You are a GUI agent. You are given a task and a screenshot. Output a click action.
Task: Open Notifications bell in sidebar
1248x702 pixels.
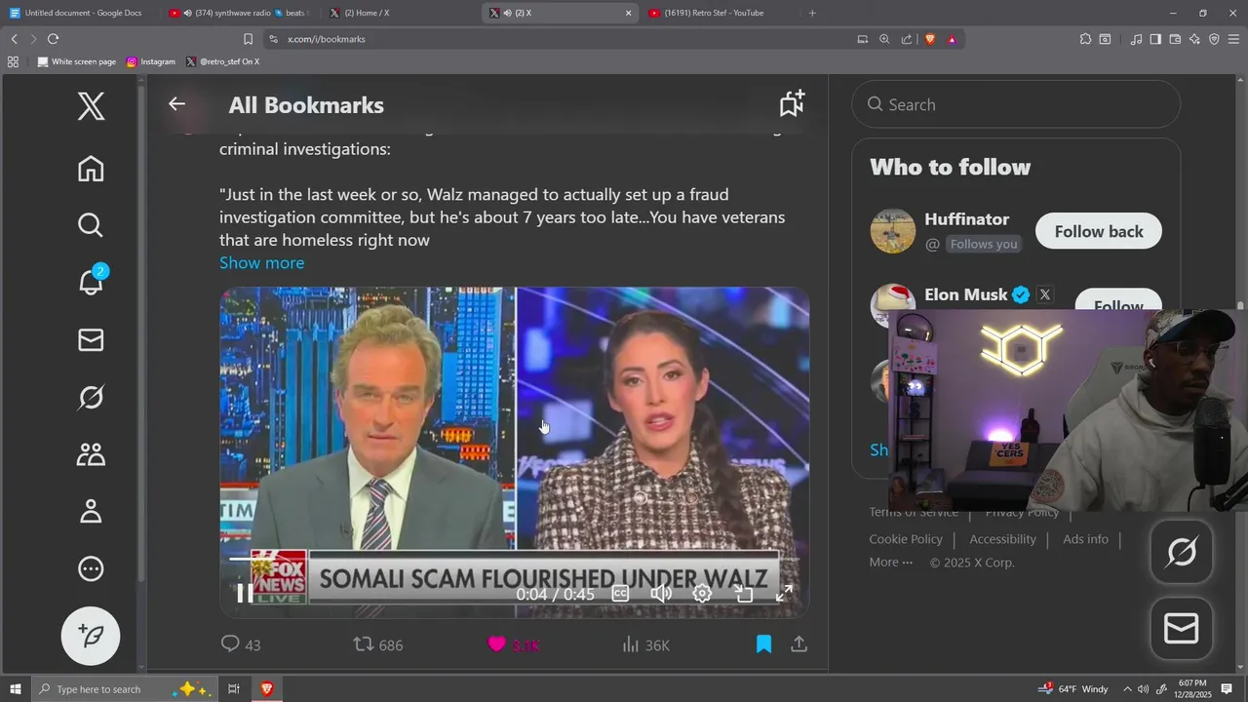pos(91,282)
